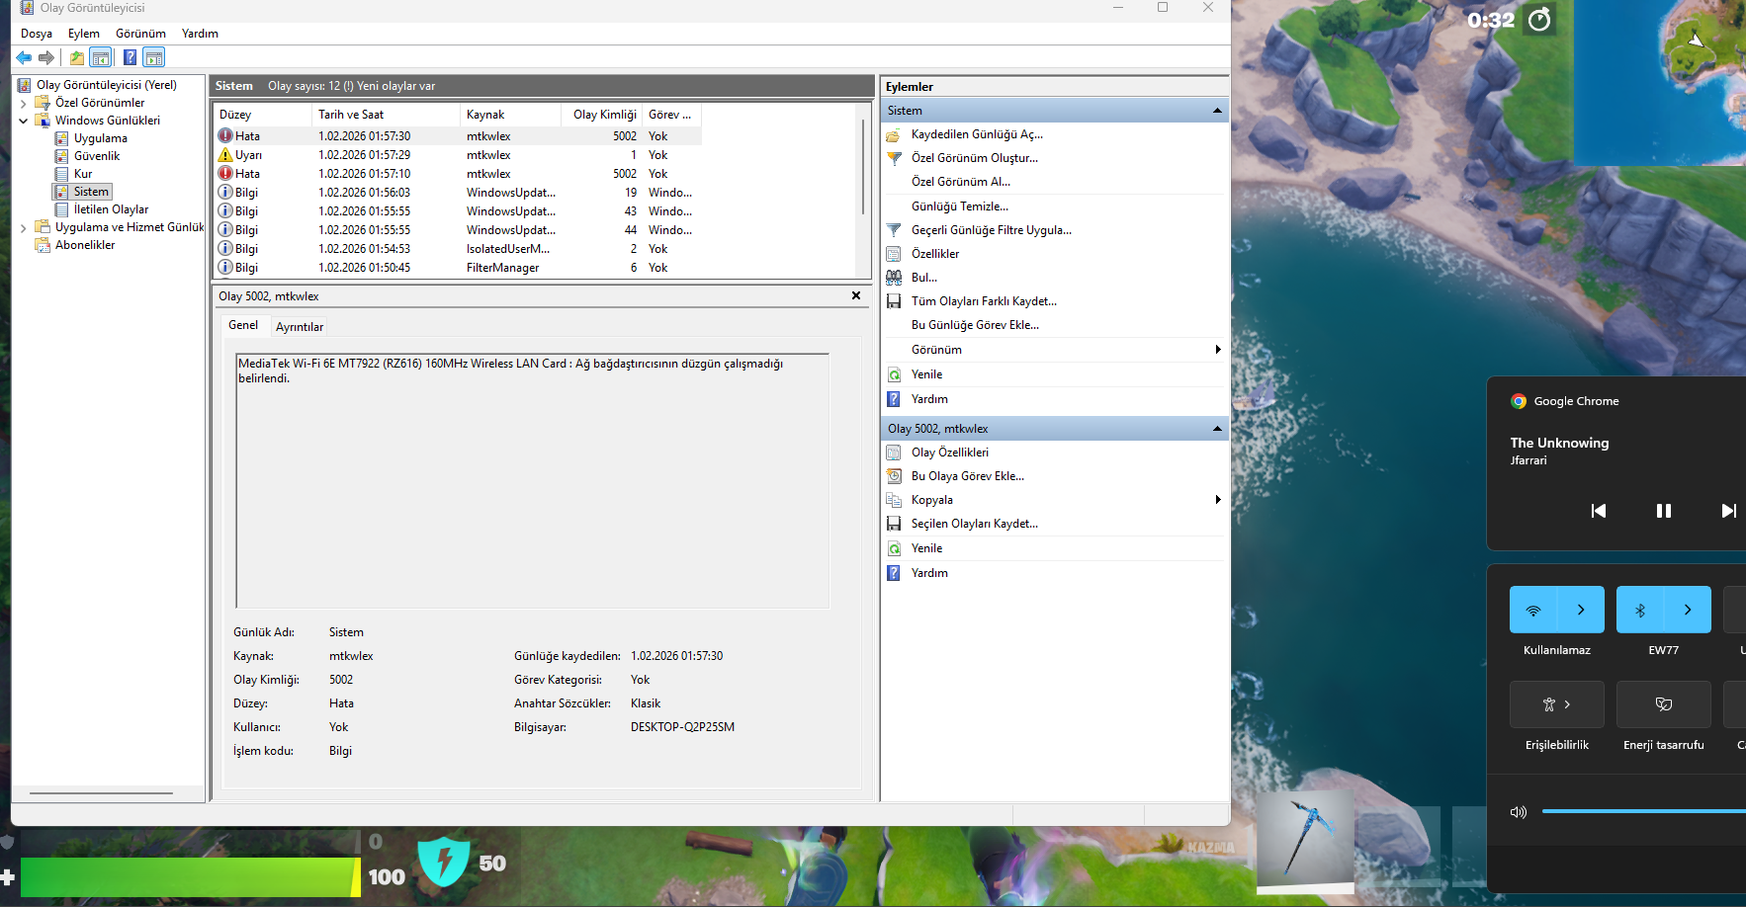Collapse the Olay 5002, mtkwlex actions section
This screenshot has width=1746, height=907.
click(x=1217, y=429)
